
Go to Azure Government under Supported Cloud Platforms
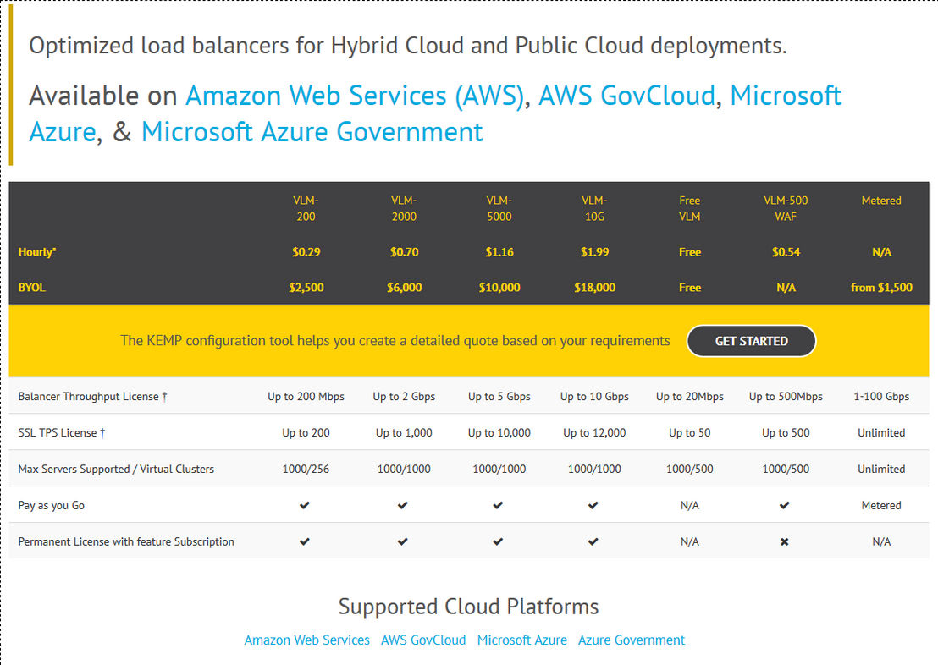pos(632,640)
